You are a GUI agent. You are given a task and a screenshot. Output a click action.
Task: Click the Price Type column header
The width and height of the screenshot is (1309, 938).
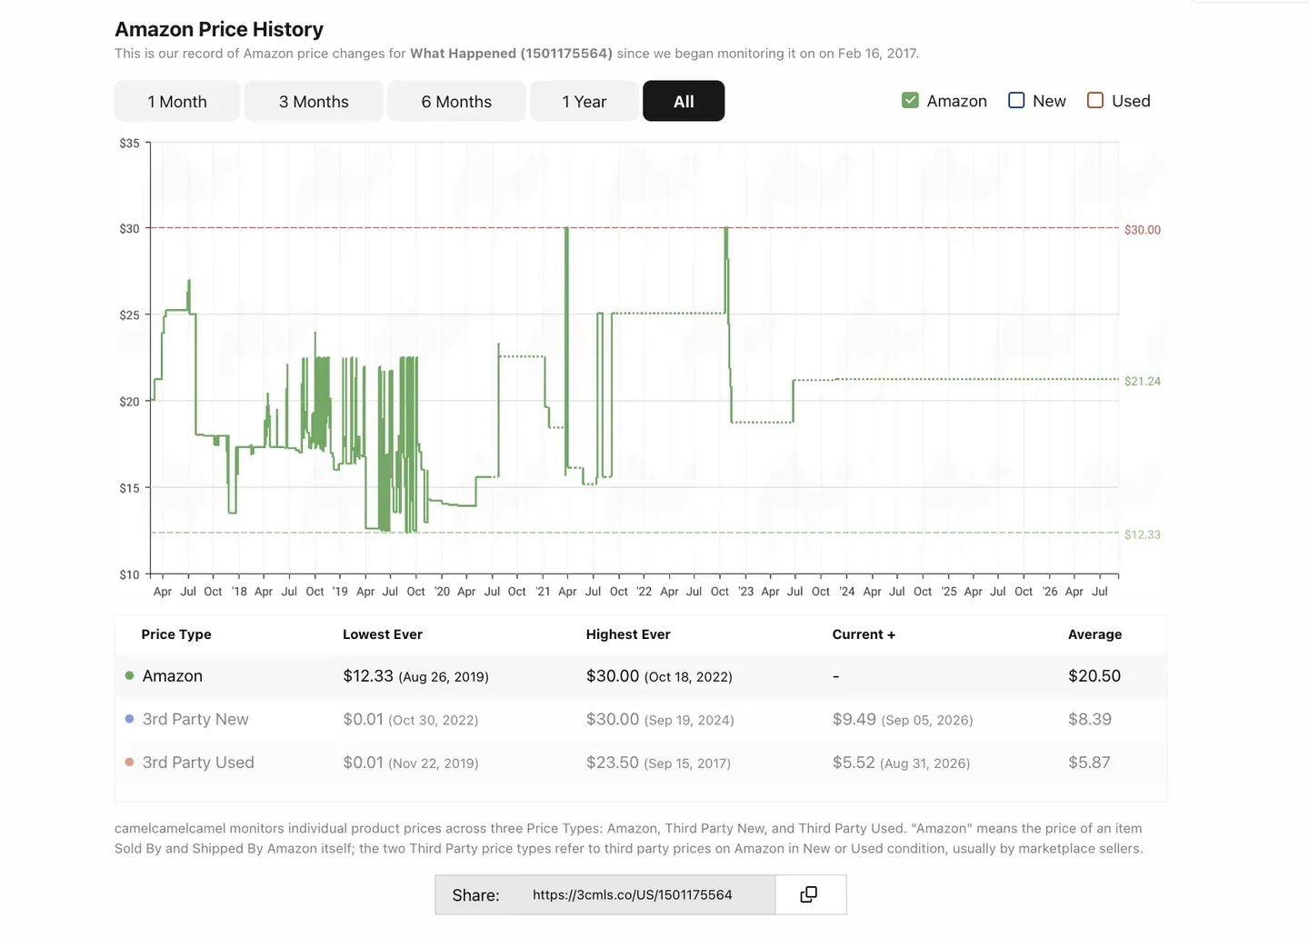(176, 634)
